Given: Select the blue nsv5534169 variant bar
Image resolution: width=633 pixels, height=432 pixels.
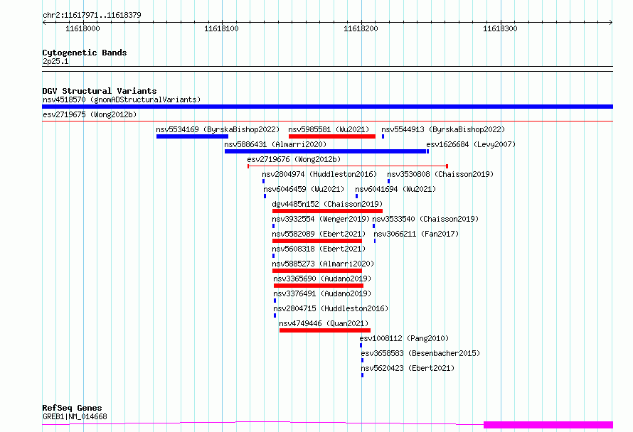Looking at the screenshot, I should 192,136.
